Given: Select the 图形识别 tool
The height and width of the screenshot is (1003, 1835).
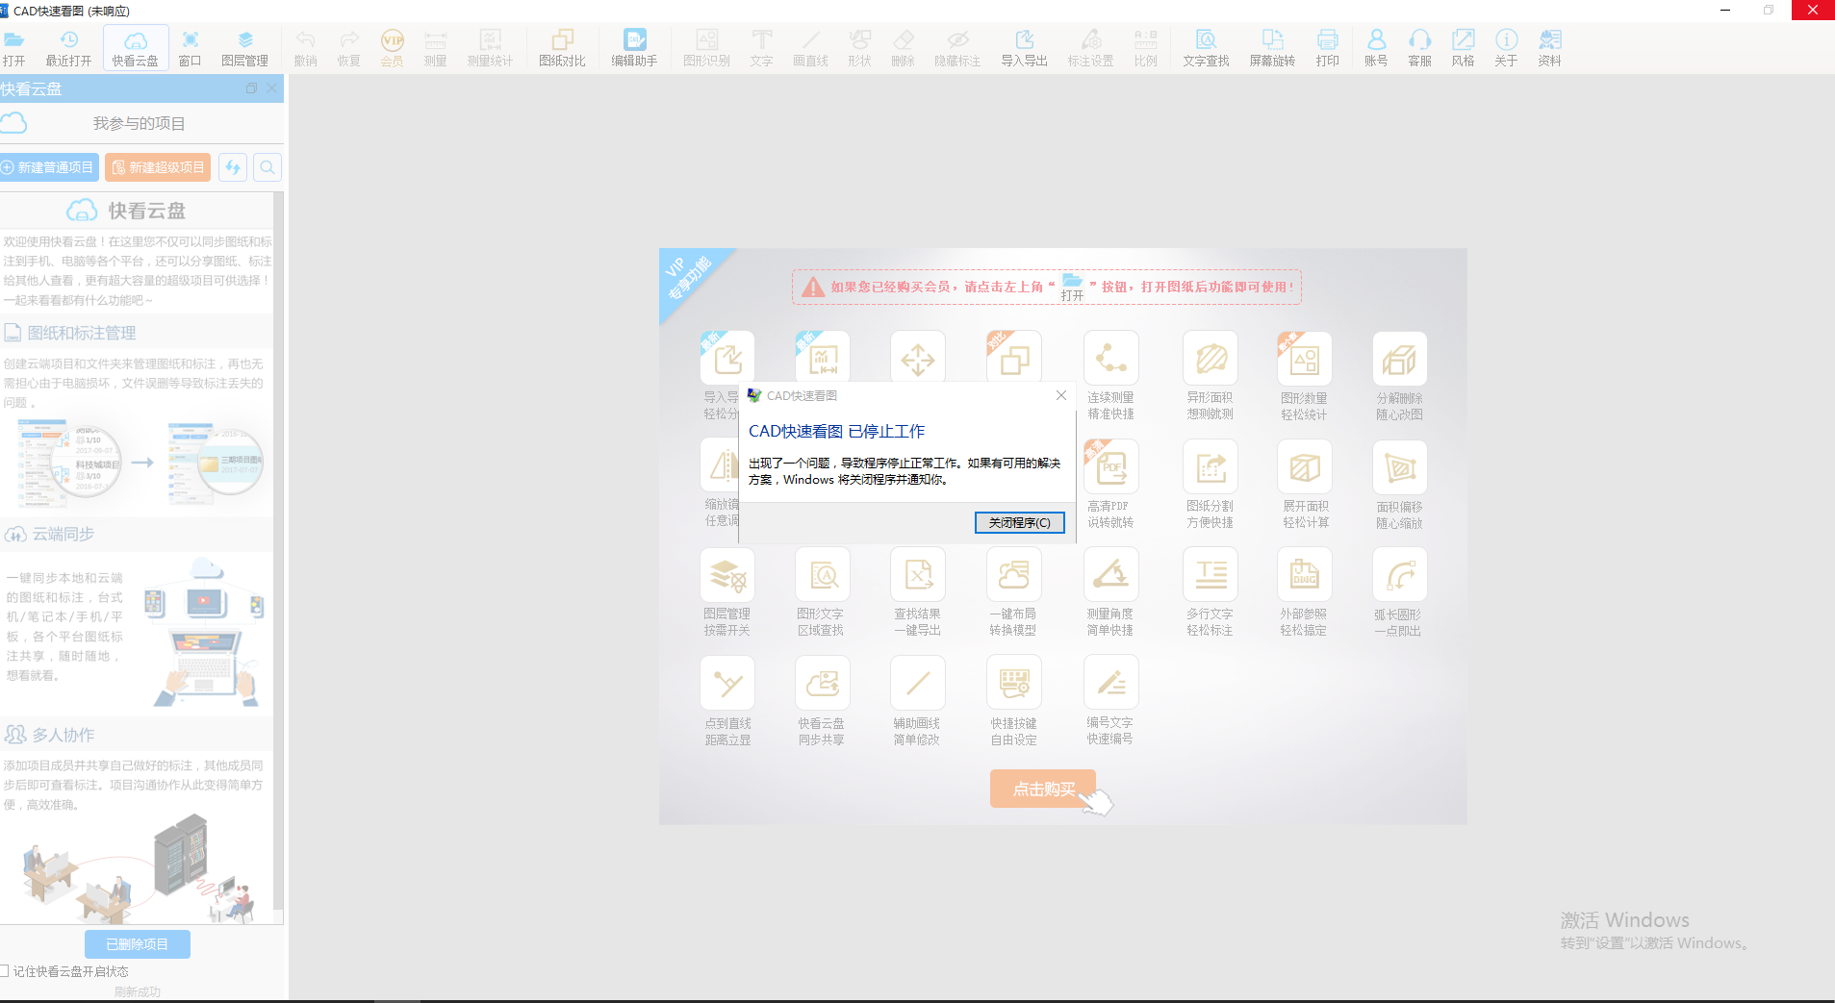Looking at the screenshot, I should [x=706, y=47].
